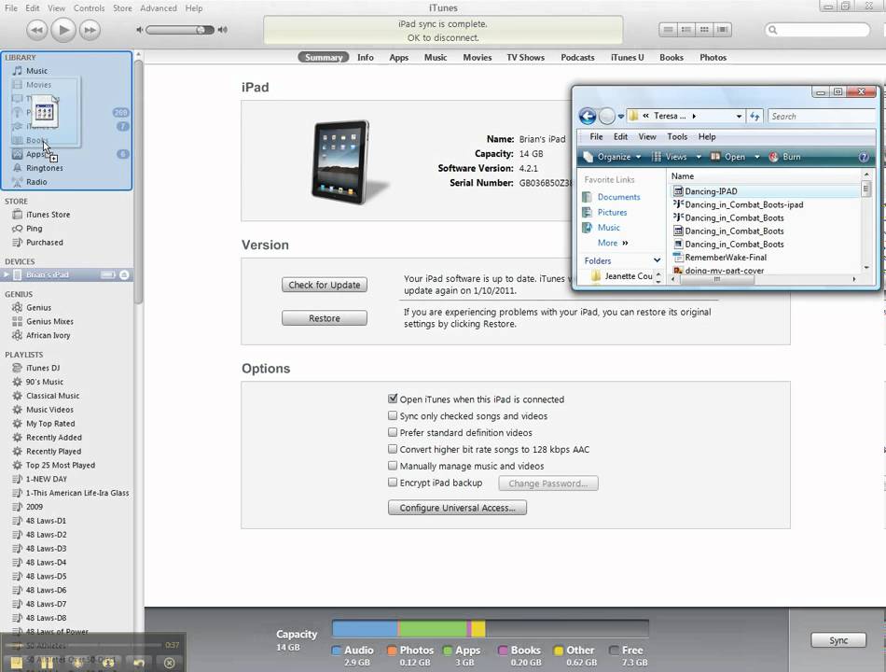Switch to Cover Flow view icon
This screenshot has height=672, width=886.
click(722, 30)
